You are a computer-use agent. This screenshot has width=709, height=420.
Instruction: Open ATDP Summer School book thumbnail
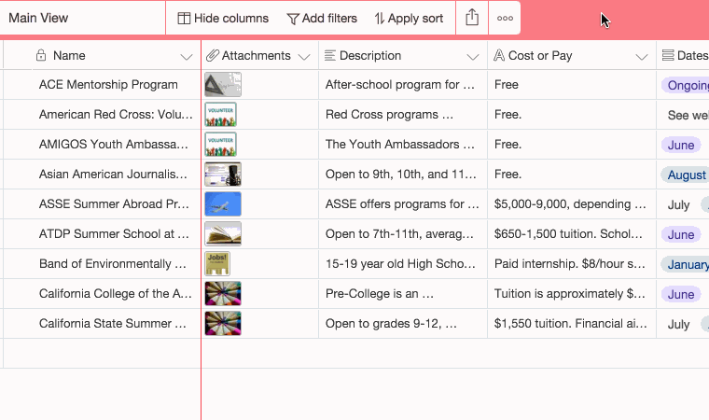pyautogui.click(x=223, y=234)
